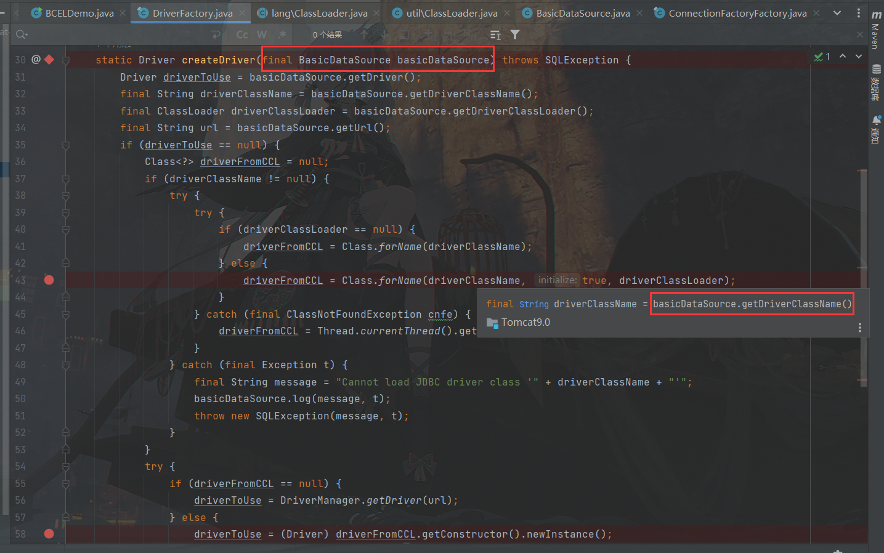The image size is (884, 553).
Task: Remove the method breakpoint diamond on line 30
Action: pos(49,60)
